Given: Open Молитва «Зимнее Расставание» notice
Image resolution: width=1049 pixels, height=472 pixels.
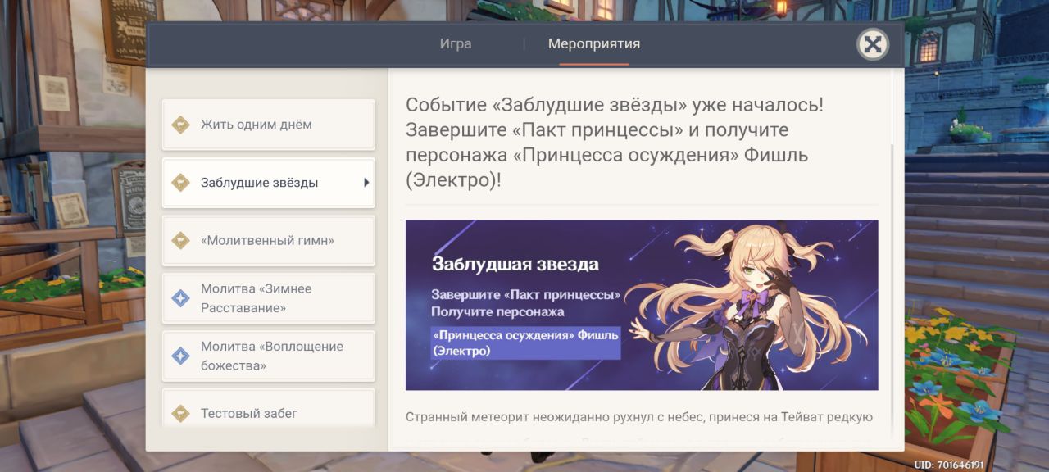Looking at the screenshot, I should (x=269, y=298).
